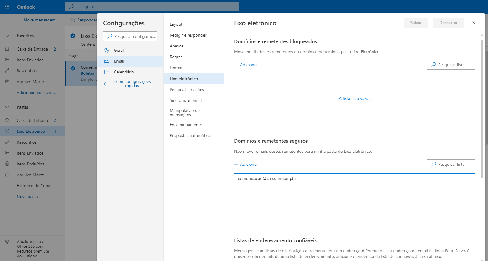Click the premium diamond upgrade icon
The width and height of the screenshot is (488, 261).
click(x=7, y=242)
